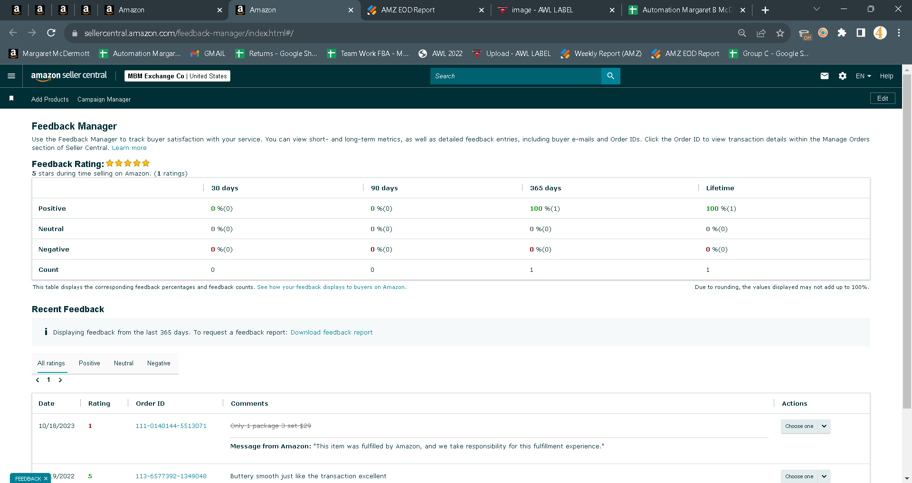Click the Amazon Seller Central logo
The width and height of the screenshot is (912, 483).
[69, 76]
